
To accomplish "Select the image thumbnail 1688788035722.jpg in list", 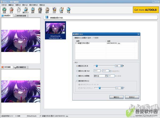I will point(55,30).
